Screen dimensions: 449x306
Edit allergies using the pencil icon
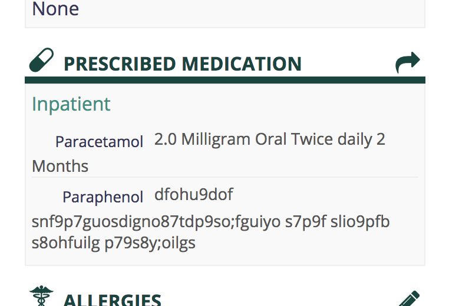(x=409, y=299)
